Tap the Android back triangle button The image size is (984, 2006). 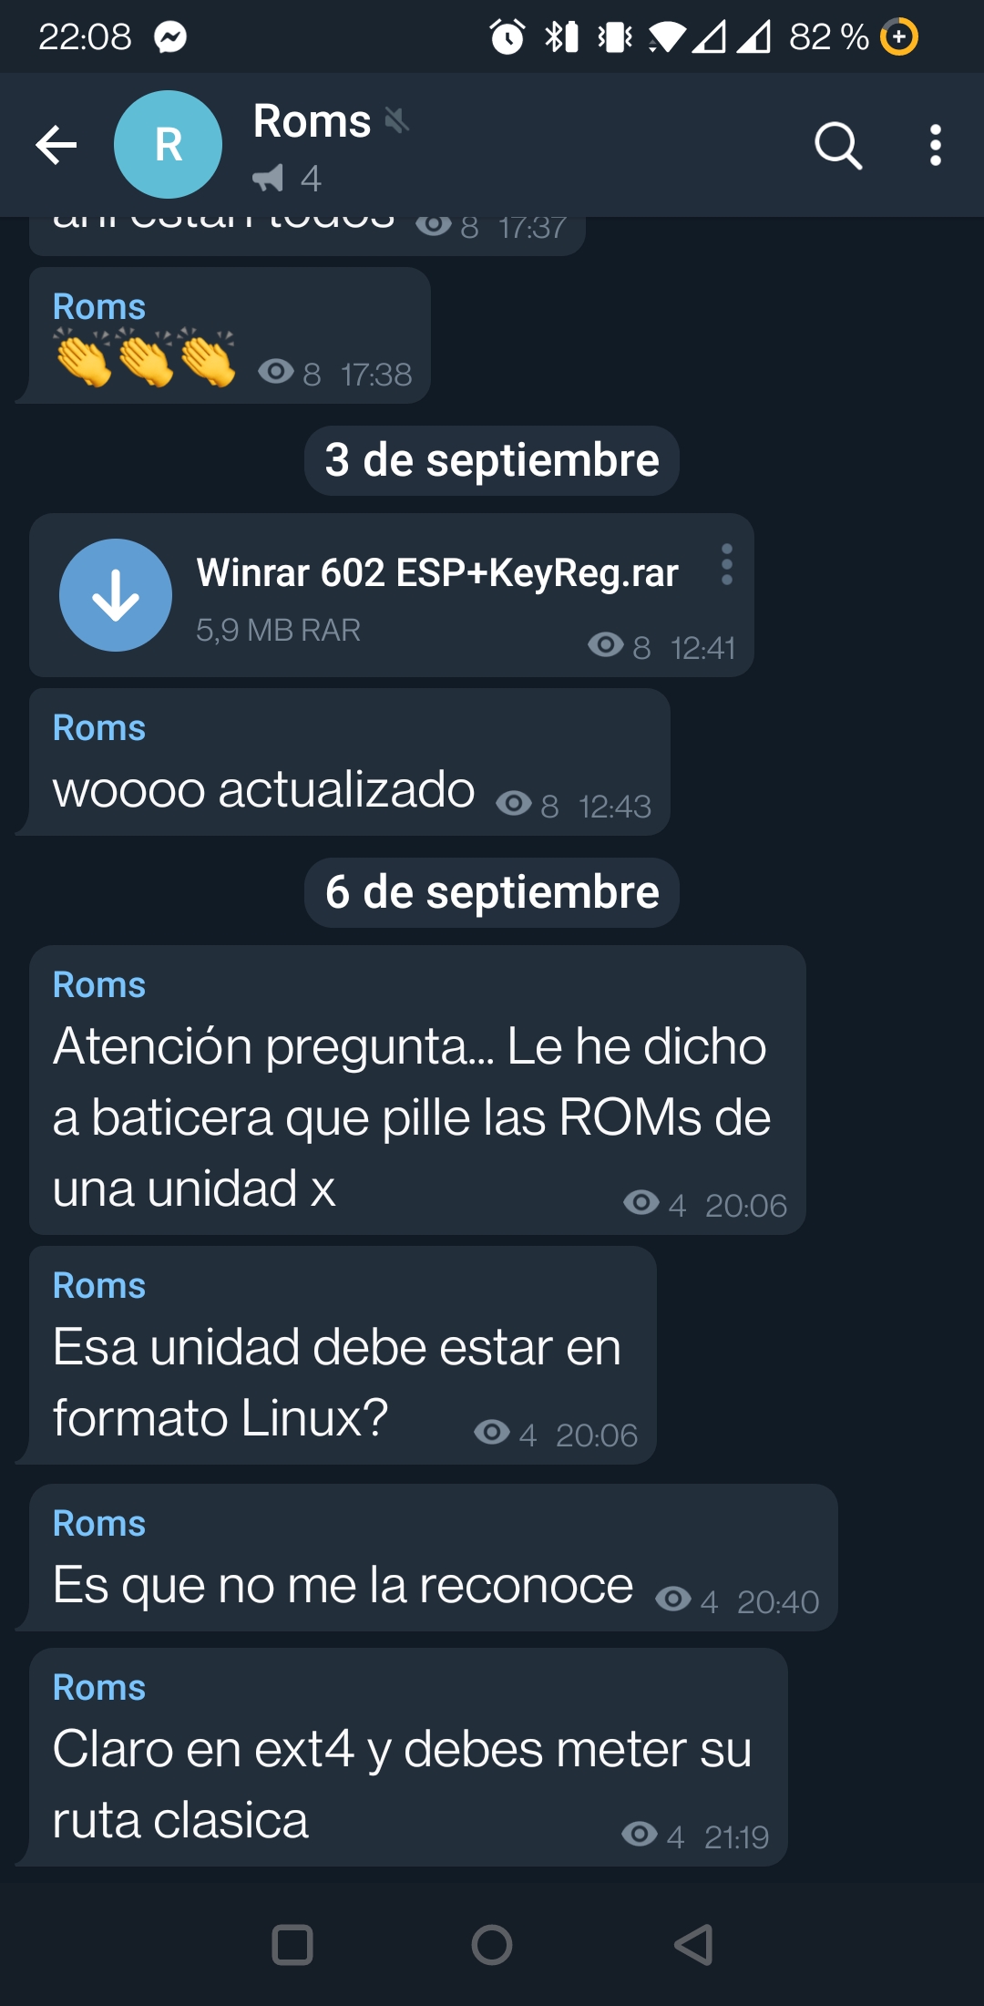[x=693, y=1945]
